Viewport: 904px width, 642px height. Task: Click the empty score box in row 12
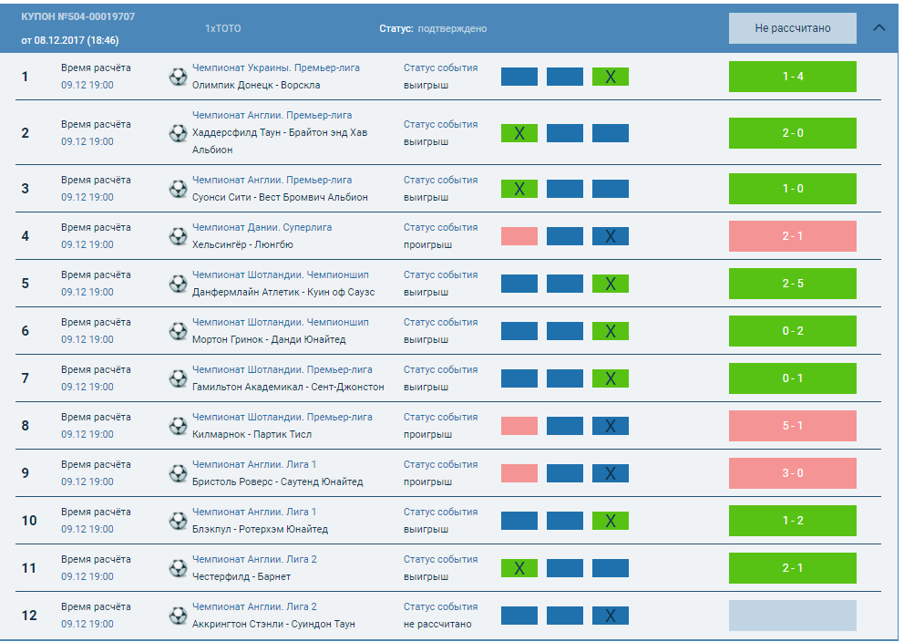click(792, 616)
